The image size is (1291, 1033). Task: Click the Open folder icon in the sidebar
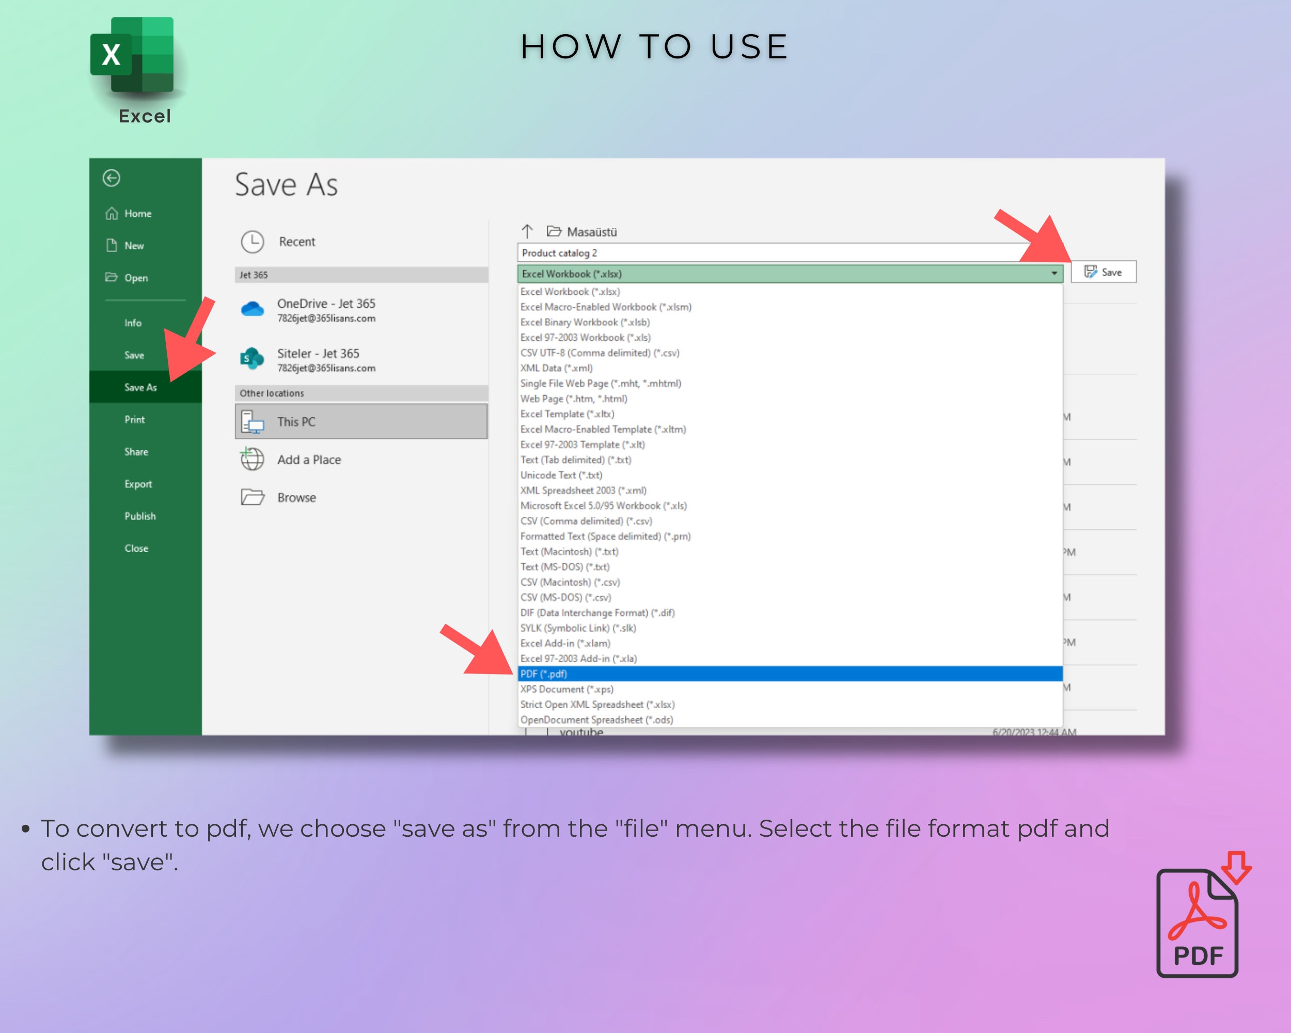[x=111, y=278]
